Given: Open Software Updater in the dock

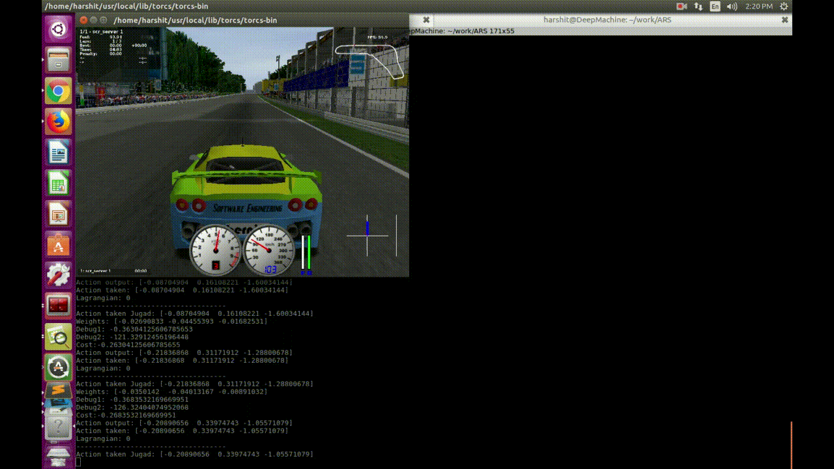Looking at the screenshot, I should (x=58, y=367).
